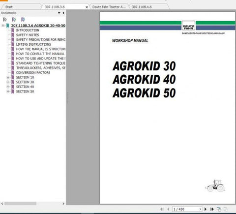This screenshot has height=214, width=236.
Task: Click the Bookmarks panel title
Action: tap(8, 13)
